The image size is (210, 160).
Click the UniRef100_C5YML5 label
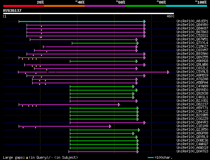tap(192, 72)
